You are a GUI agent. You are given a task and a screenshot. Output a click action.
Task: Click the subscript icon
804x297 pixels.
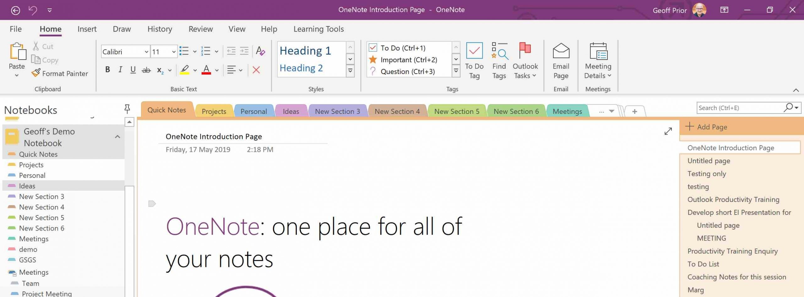(x=160, y=70)
